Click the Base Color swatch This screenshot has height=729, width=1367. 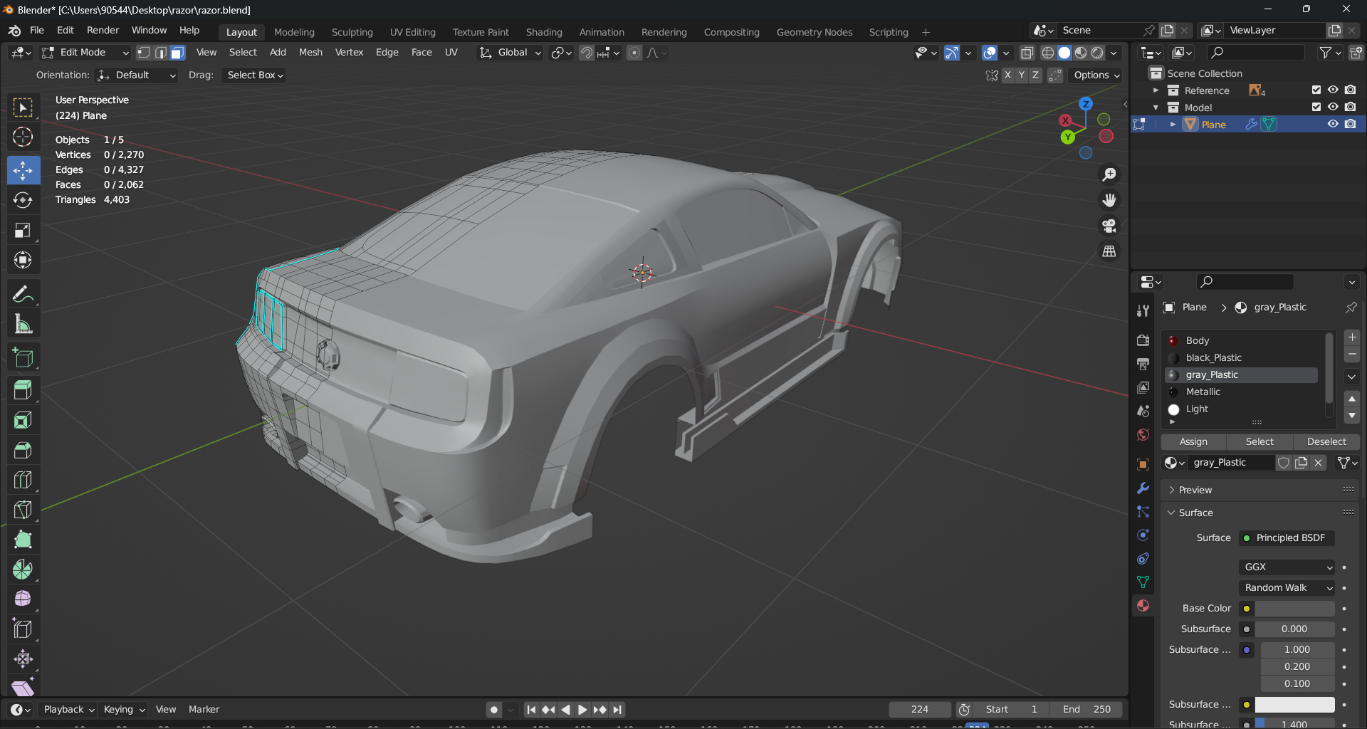point(1294,609)
